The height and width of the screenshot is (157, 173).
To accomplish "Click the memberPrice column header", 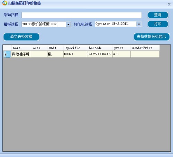I will (145, 48).
